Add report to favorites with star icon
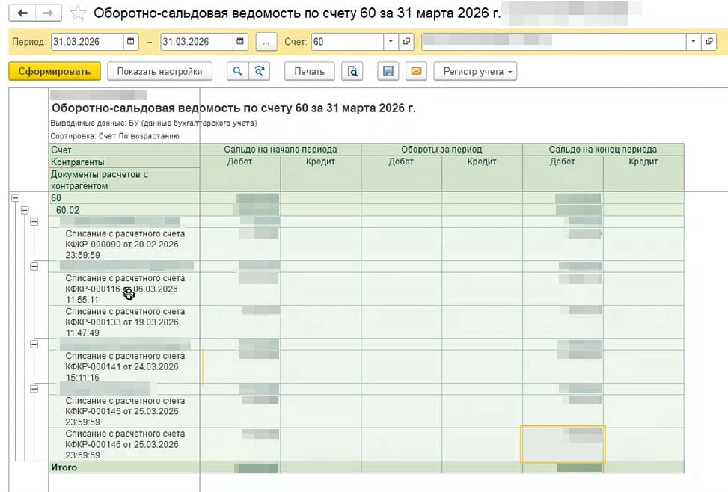Image resolution: width=728 pixels, height=492 pixels. tap(77, 13)
